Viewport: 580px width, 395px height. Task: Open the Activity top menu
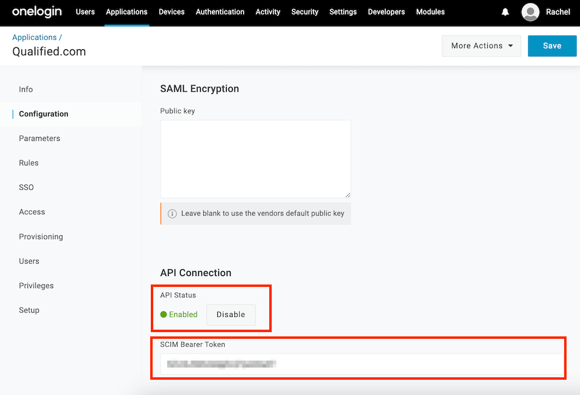pyautogui.click(x=268, y=12)
